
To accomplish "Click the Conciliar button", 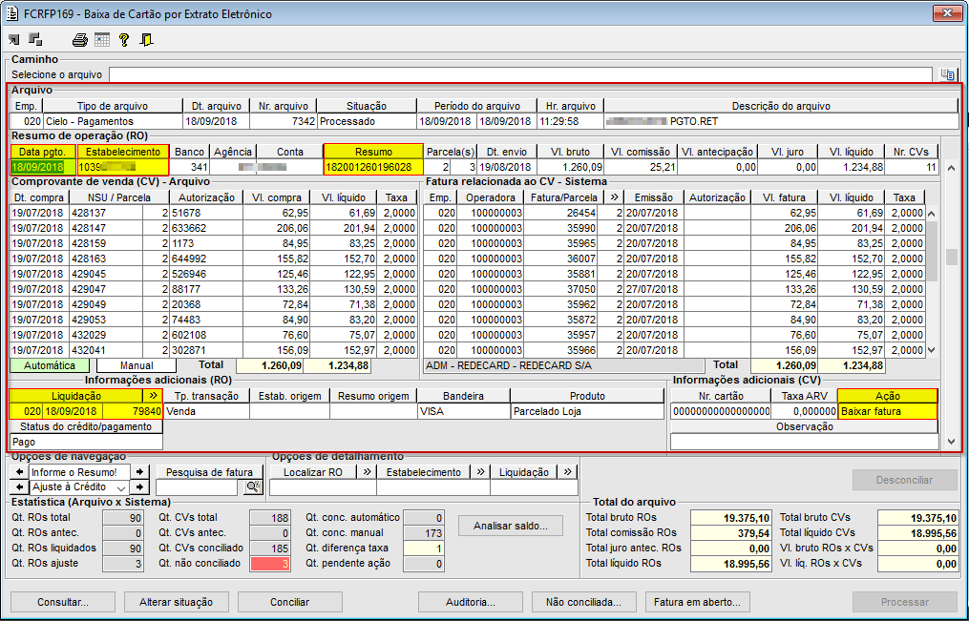I will pos(289,602).
